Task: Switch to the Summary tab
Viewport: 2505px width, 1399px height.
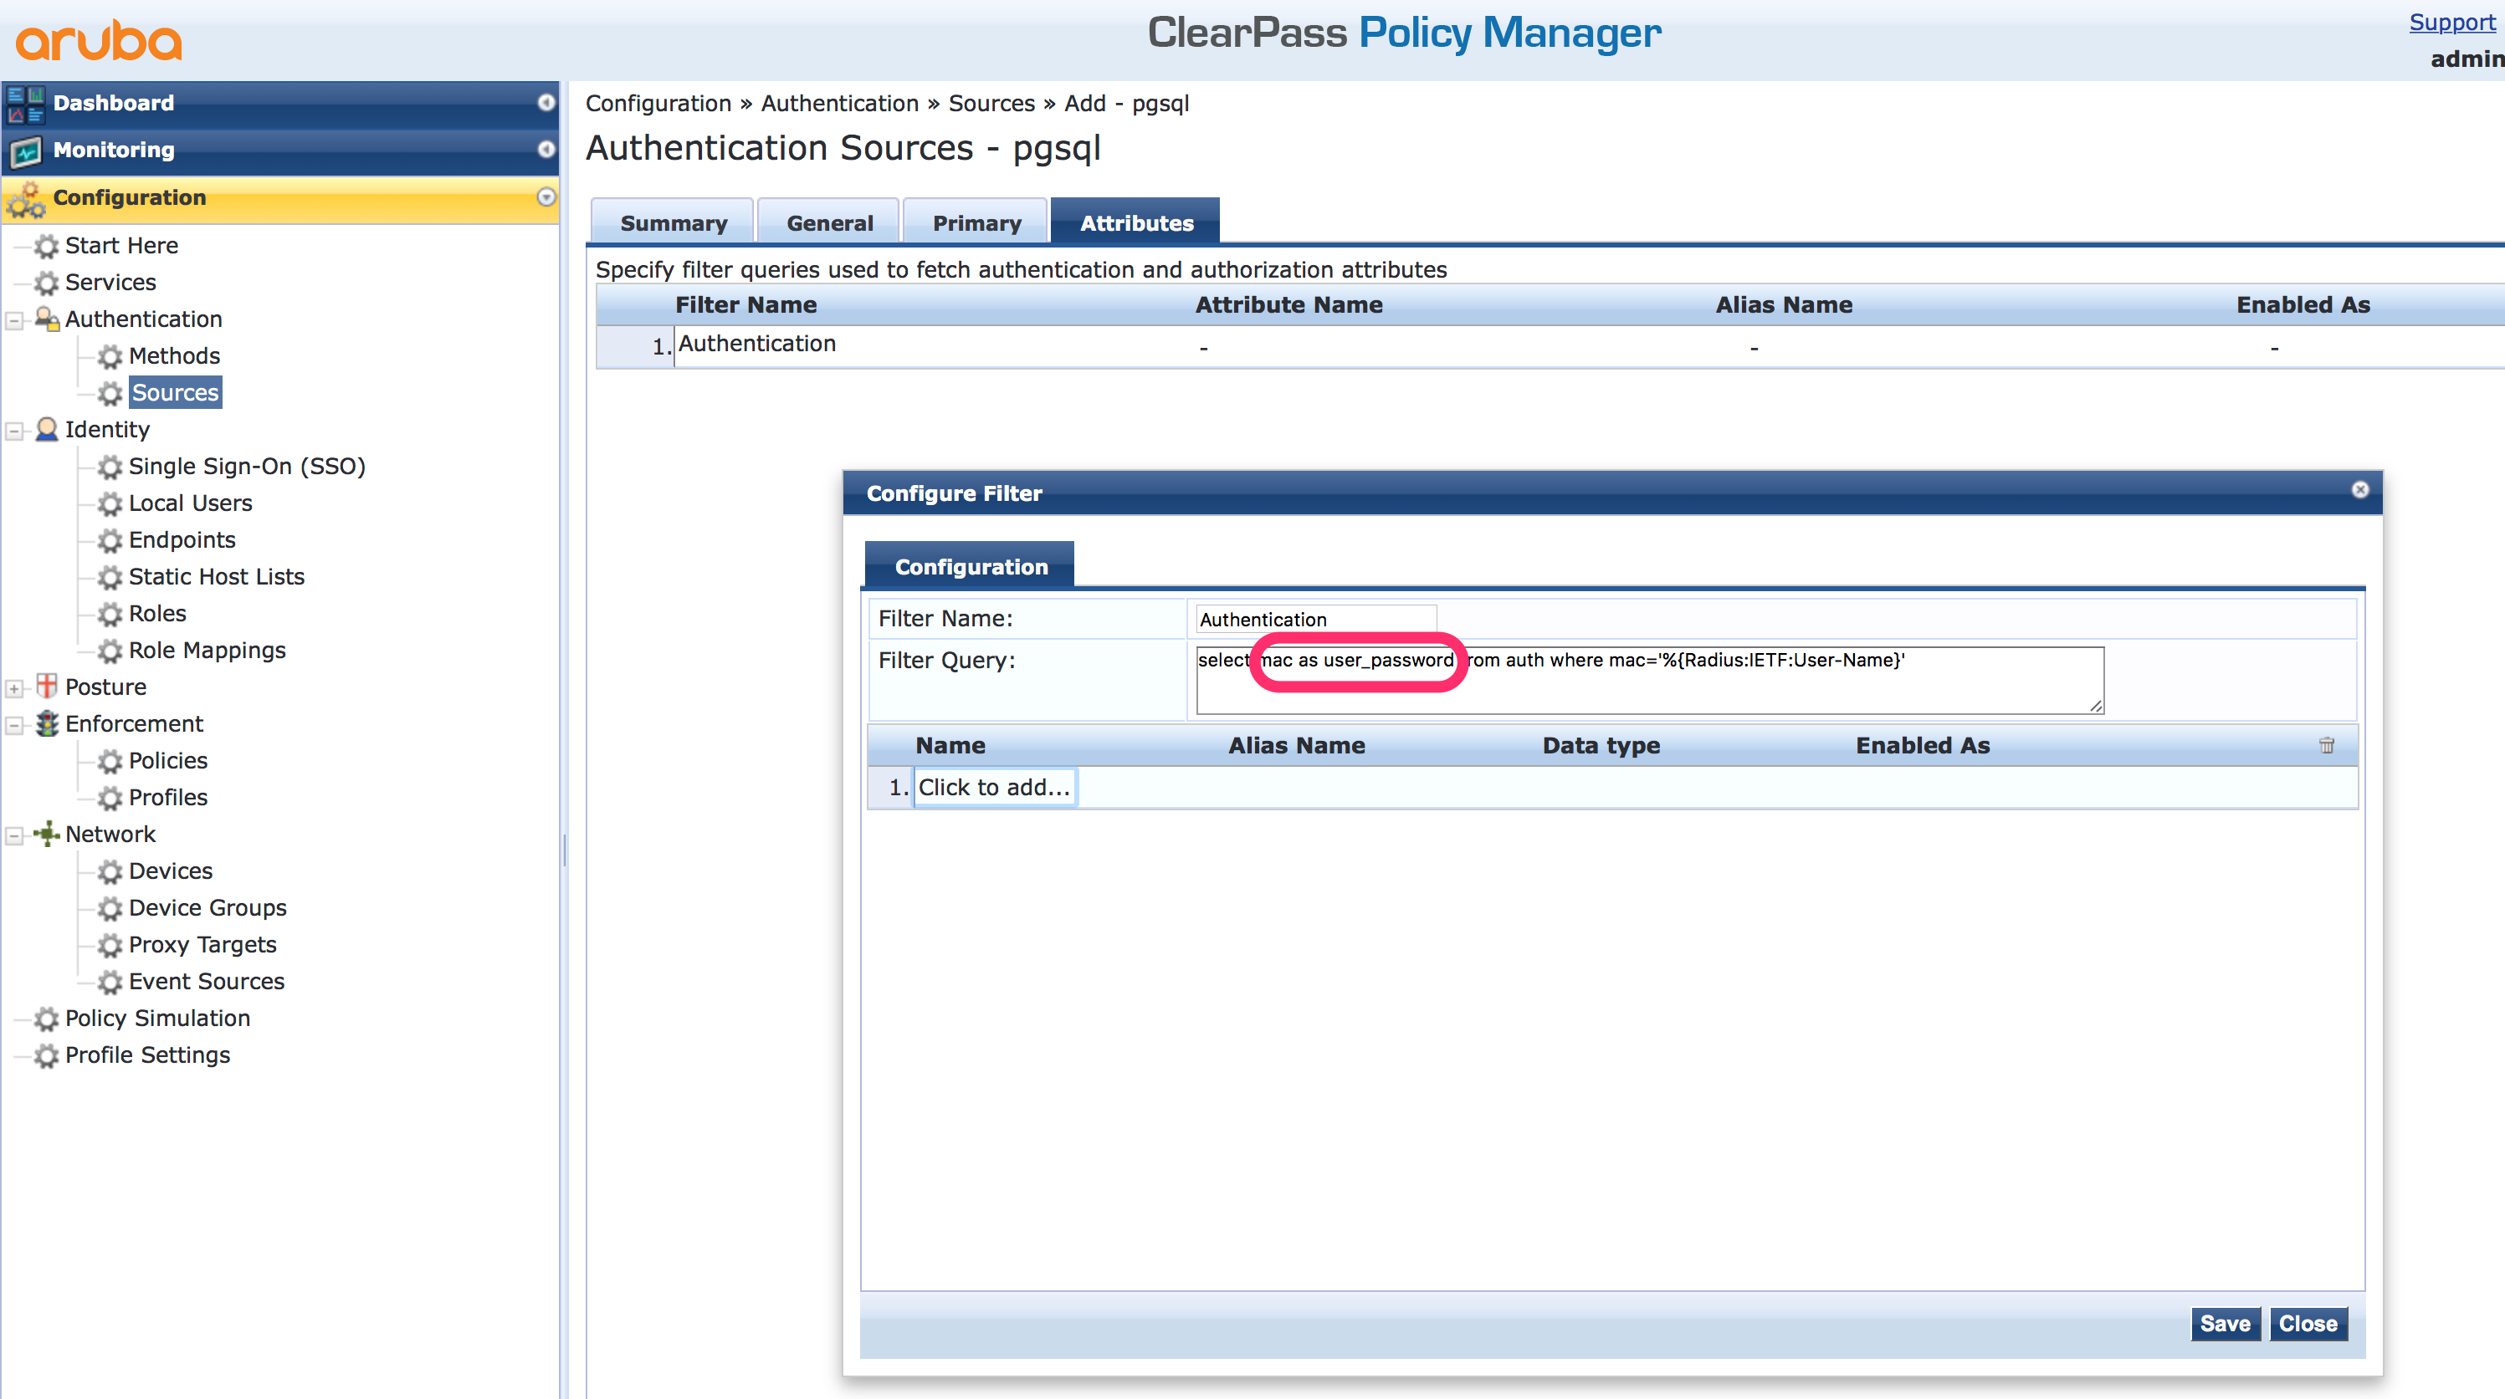Action: (x=673, y=222)
